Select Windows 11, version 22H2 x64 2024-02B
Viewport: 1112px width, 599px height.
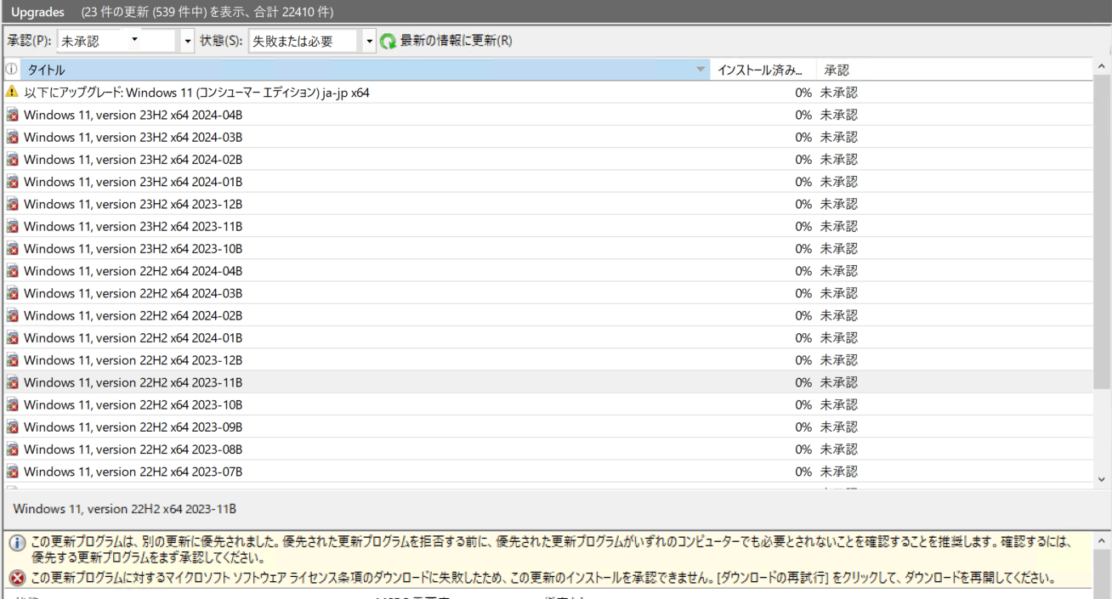(x=548, y=315)
